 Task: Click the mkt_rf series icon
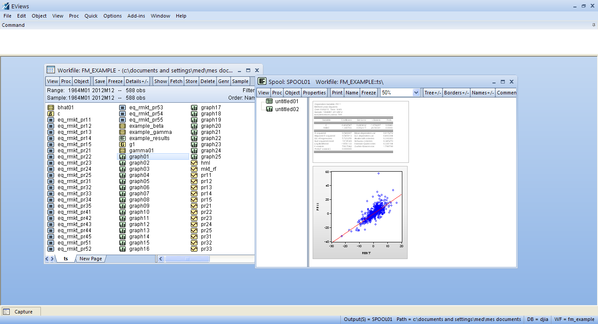pos(194,169)
